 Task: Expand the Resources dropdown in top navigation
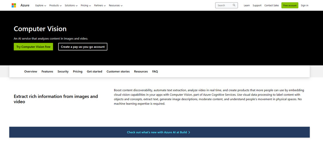pos(116,5)
